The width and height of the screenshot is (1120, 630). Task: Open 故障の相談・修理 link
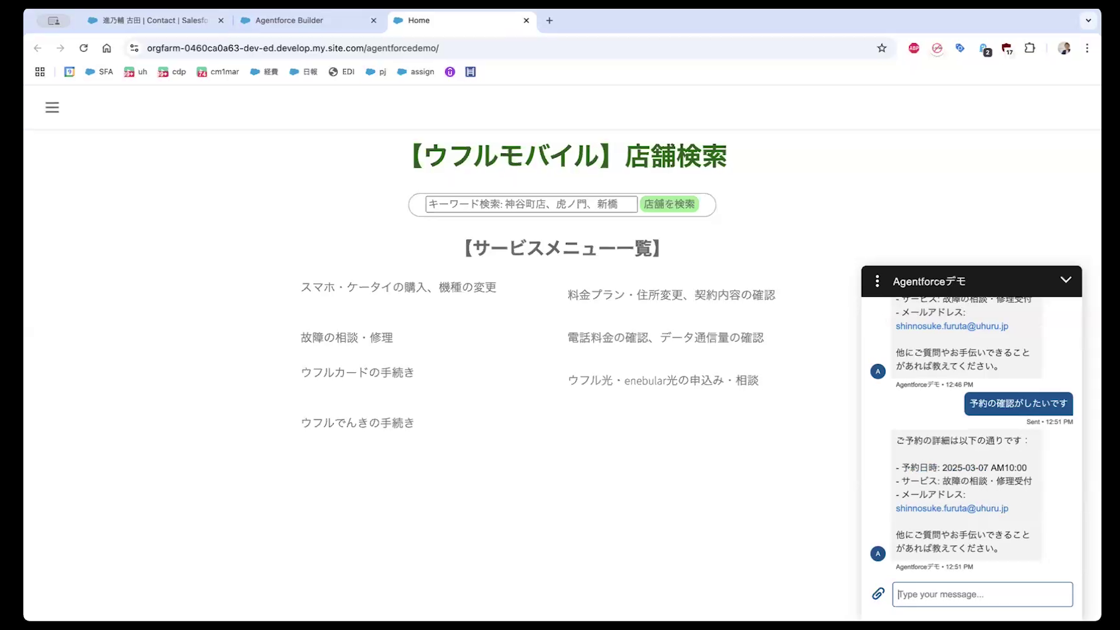pyautogui.click(x=346, y=337)
